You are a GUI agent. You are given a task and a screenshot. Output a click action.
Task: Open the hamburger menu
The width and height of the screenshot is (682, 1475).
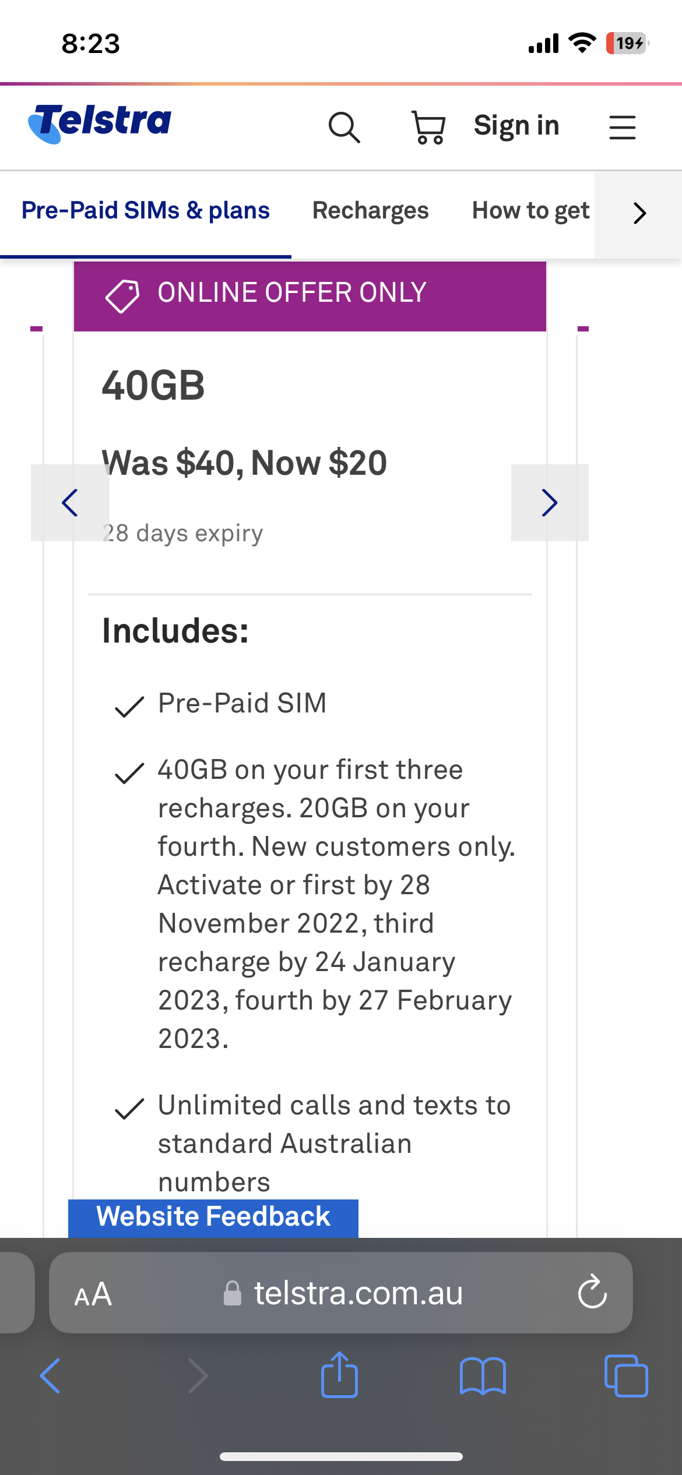(622, 127)
